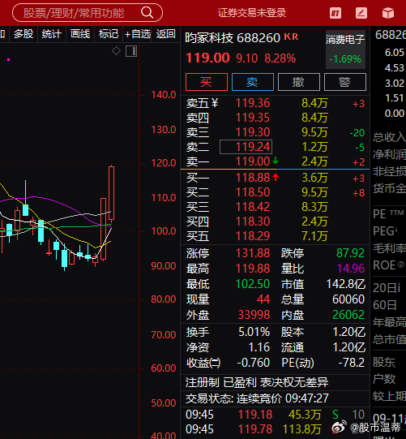Select the stock name 昀冢科技 688260
406x439 pixels.
[x=233, y=38]
